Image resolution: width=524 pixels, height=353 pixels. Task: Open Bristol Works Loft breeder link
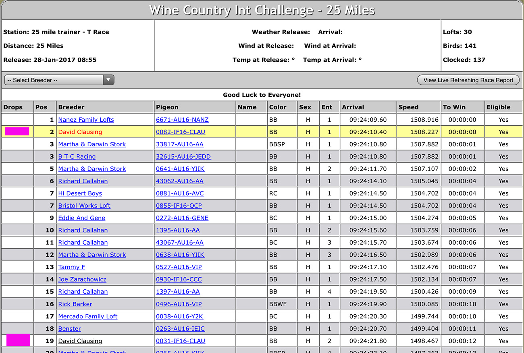pyautogui.click(x=84, y=206)
